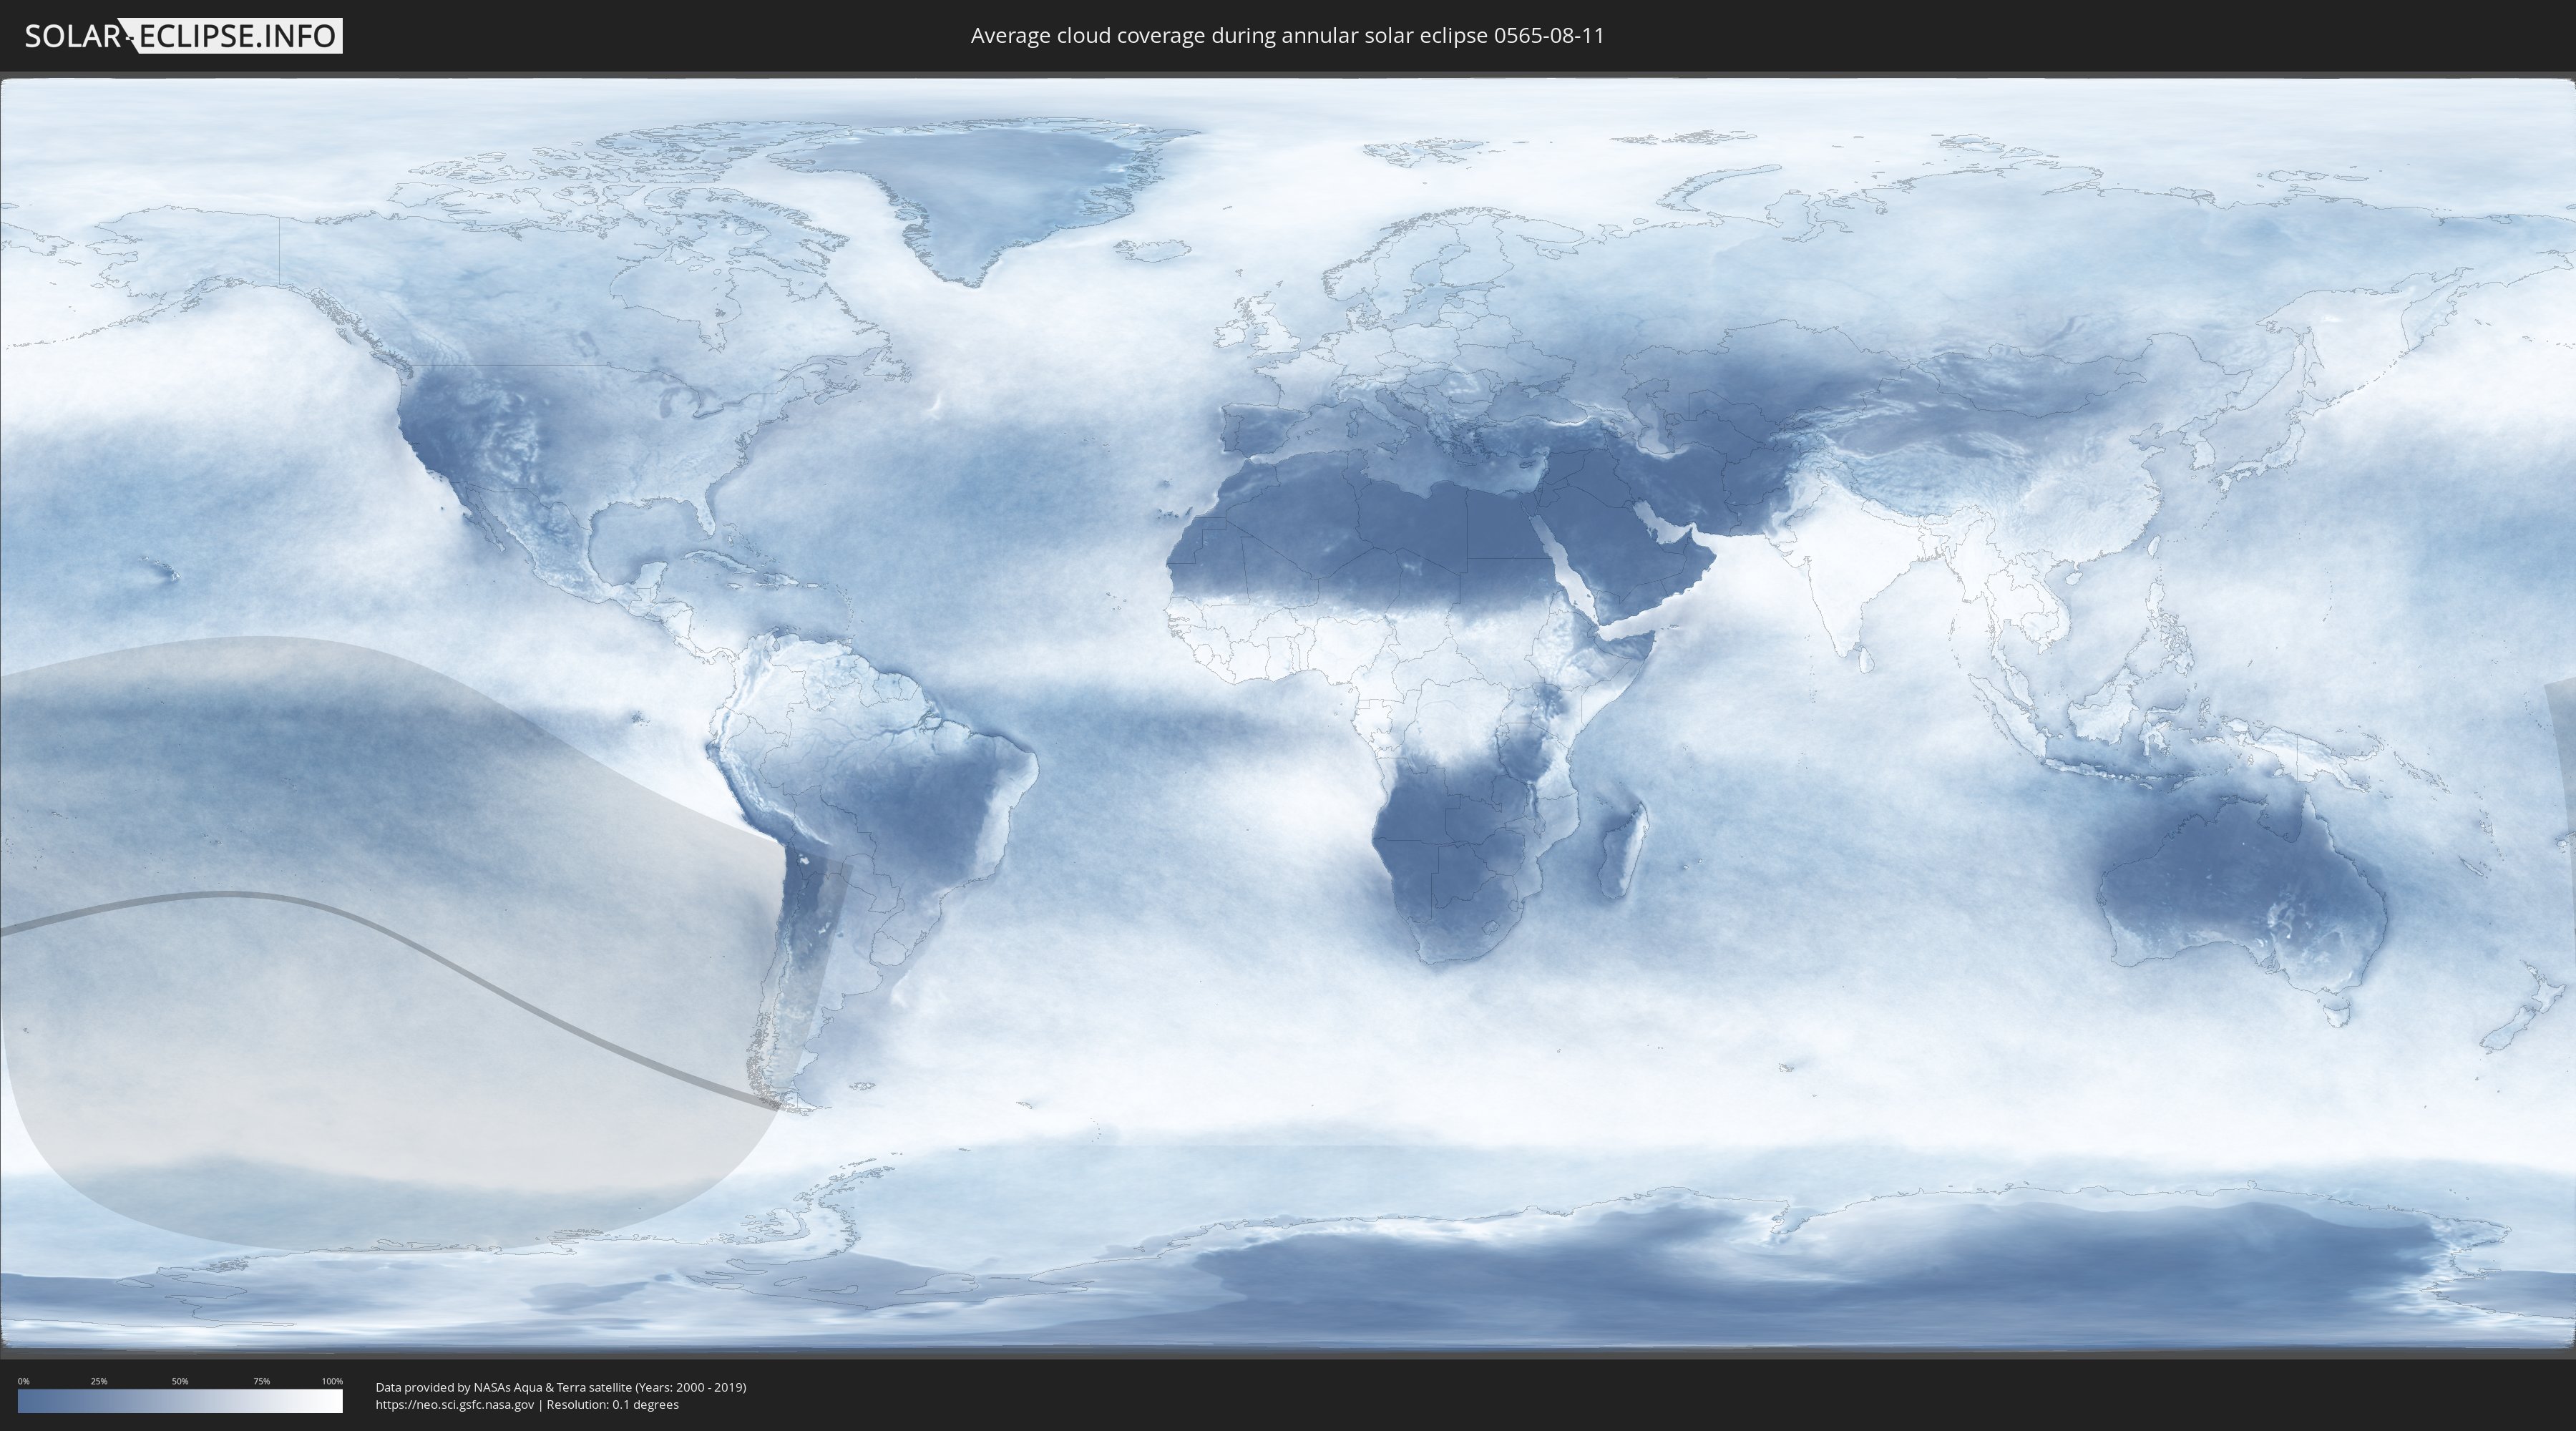The image size is (2576, 1431).
Task: Click the '75%' legend label
Action: point(261,1381)
